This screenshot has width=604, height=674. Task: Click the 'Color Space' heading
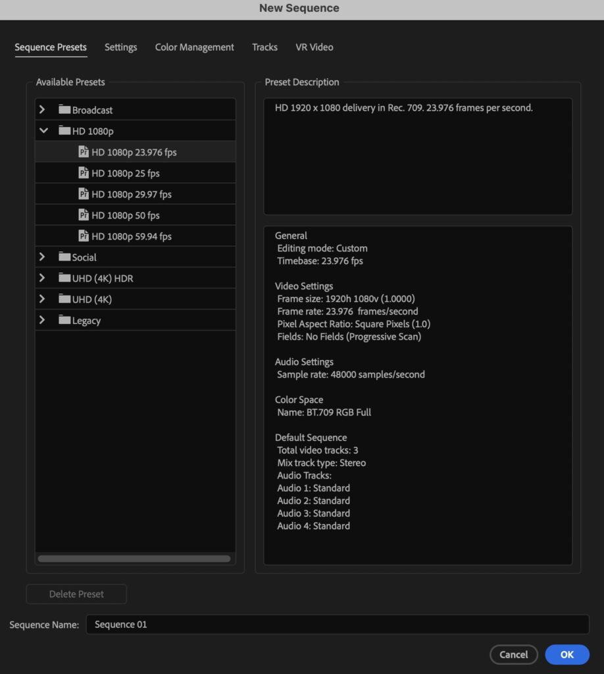[x=299, y=400]
